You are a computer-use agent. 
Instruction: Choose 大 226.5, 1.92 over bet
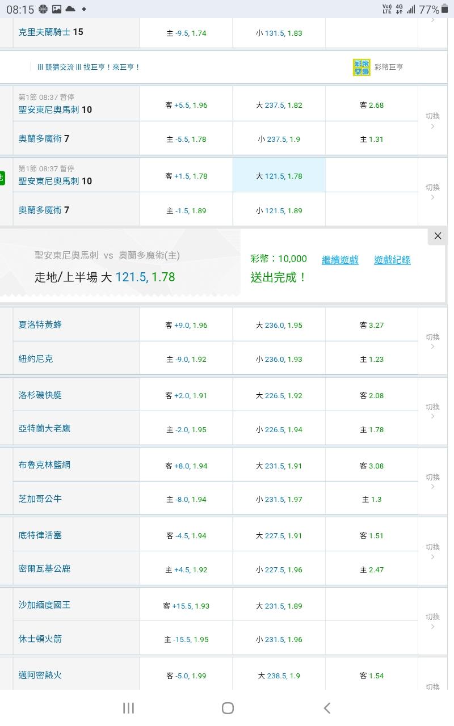coord(279,395)
